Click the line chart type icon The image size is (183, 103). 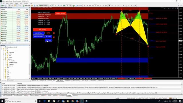click(55, 5)
